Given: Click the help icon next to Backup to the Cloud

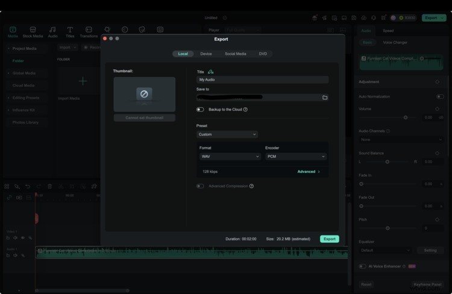Looking at the screenshot, I should click(x=245, y=110).
